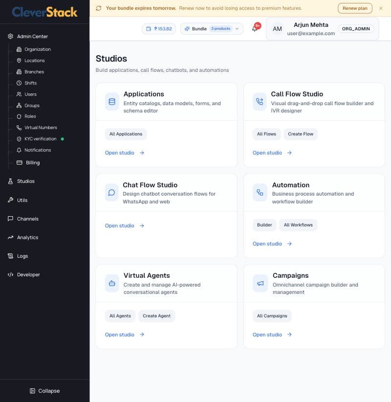This screenshot has height=402, width=391.
Task: Click the refresh icon in the expiry banner
Action: 99,8
